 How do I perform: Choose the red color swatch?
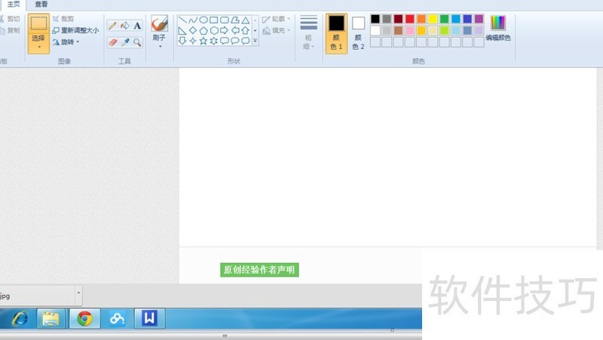tap(409, 19)
